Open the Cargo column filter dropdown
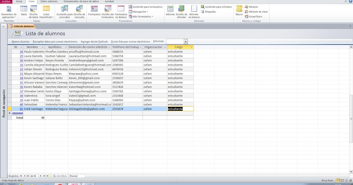353x185 pixels. [x=192, y=47]
